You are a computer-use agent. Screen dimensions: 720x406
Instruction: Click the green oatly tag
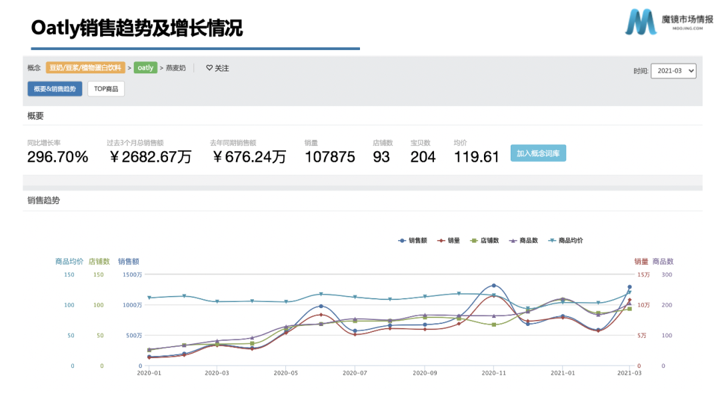tap(145, 68)
